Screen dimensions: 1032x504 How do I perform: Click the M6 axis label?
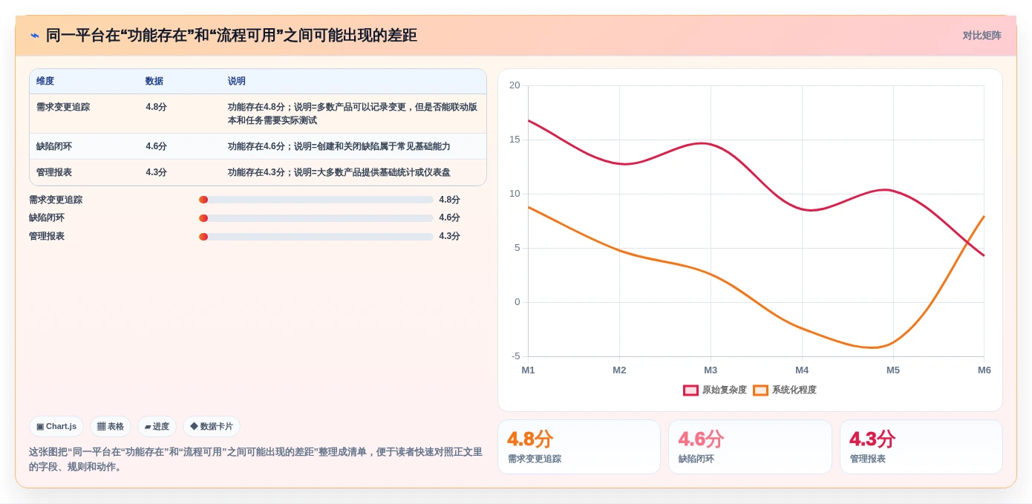[x=984, y=370]
